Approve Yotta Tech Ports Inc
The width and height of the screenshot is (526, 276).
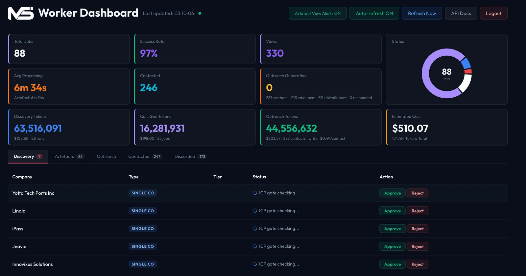tap(393, 193)
